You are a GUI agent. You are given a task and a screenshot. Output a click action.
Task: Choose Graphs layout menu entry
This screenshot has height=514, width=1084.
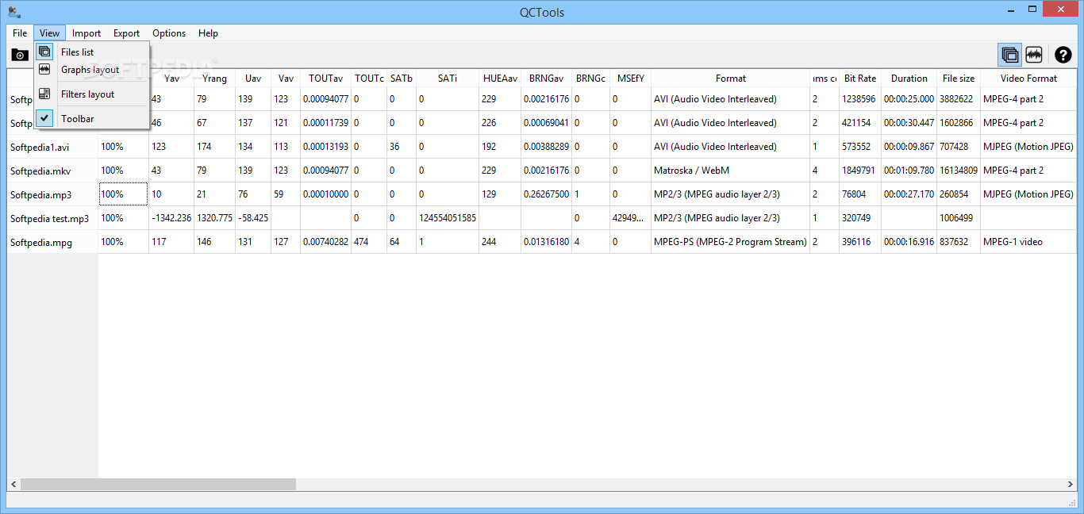pyautogui.click(x=90, y=70)
